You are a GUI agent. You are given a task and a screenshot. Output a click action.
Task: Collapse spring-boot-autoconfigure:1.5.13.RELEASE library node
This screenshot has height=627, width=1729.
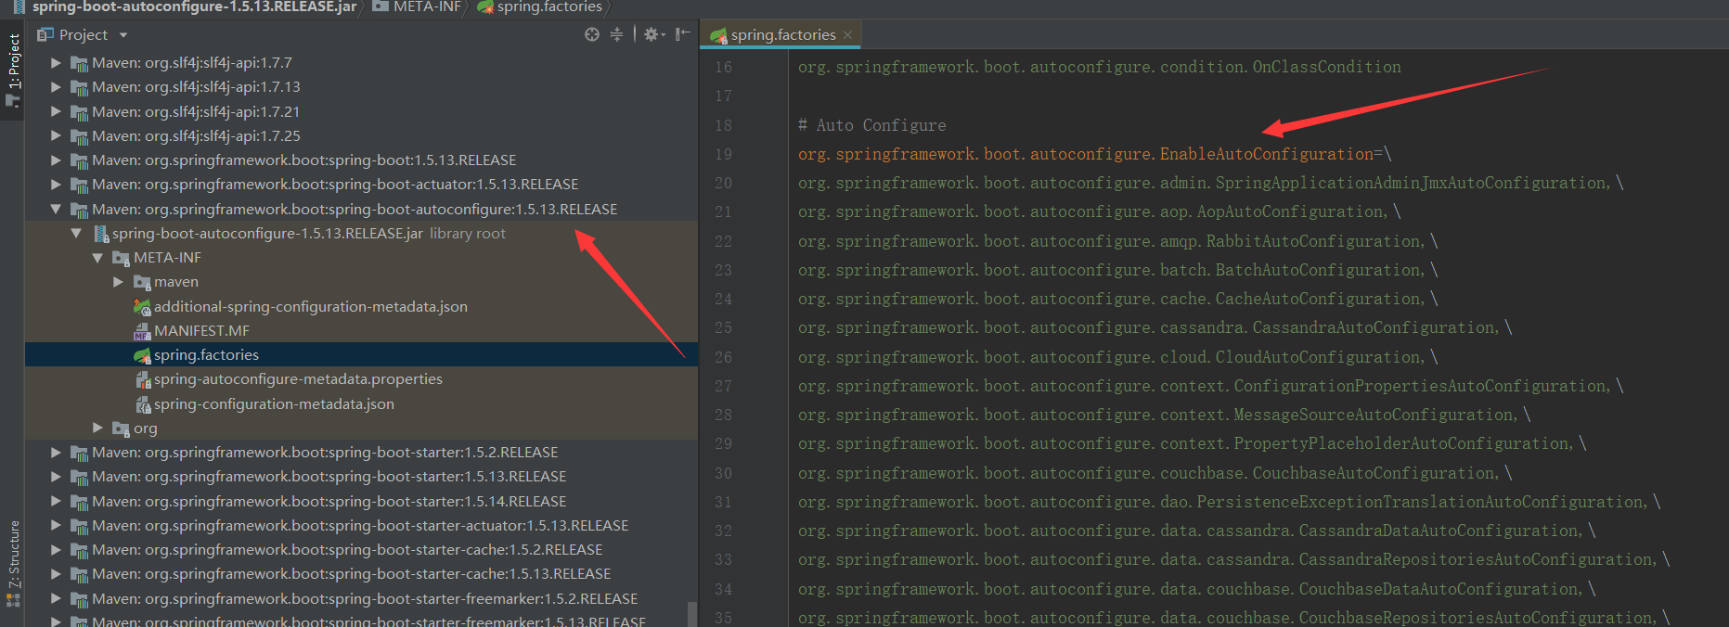pyautogui.click(x=56, y=209)
